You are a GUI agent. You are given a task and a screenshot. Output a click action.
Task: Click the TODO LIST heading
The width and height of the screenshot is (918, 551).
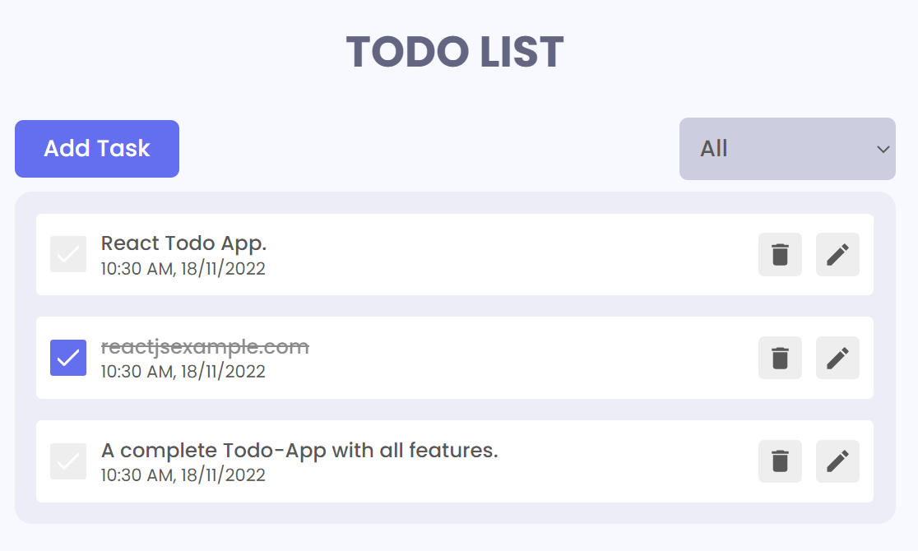[456, 52]
